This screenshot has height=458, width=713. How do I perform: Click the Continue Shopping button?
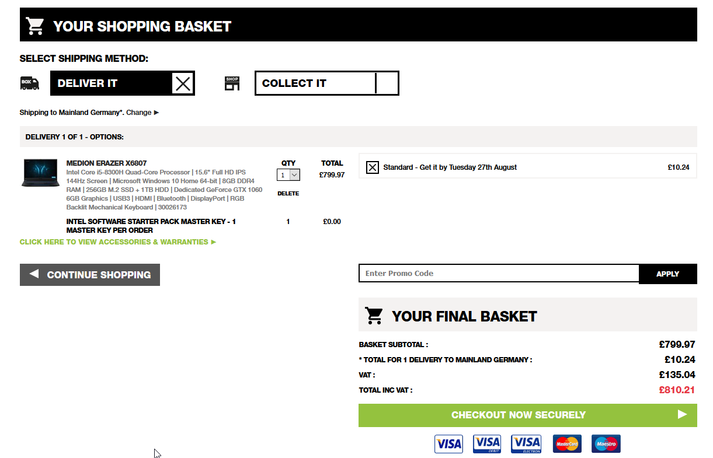(x=90, y=275)
